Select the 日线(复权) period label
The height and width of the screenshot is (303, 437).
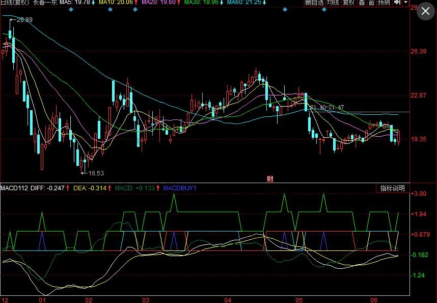point(15,3)
